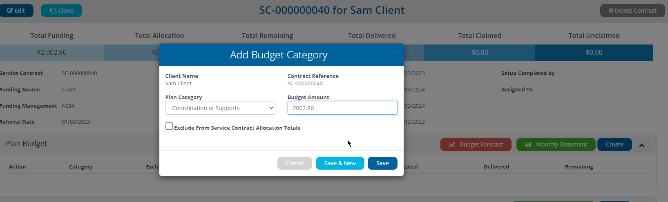Open the Budget Forecast chart button
The image size is (668, 202).
point(476,144)
